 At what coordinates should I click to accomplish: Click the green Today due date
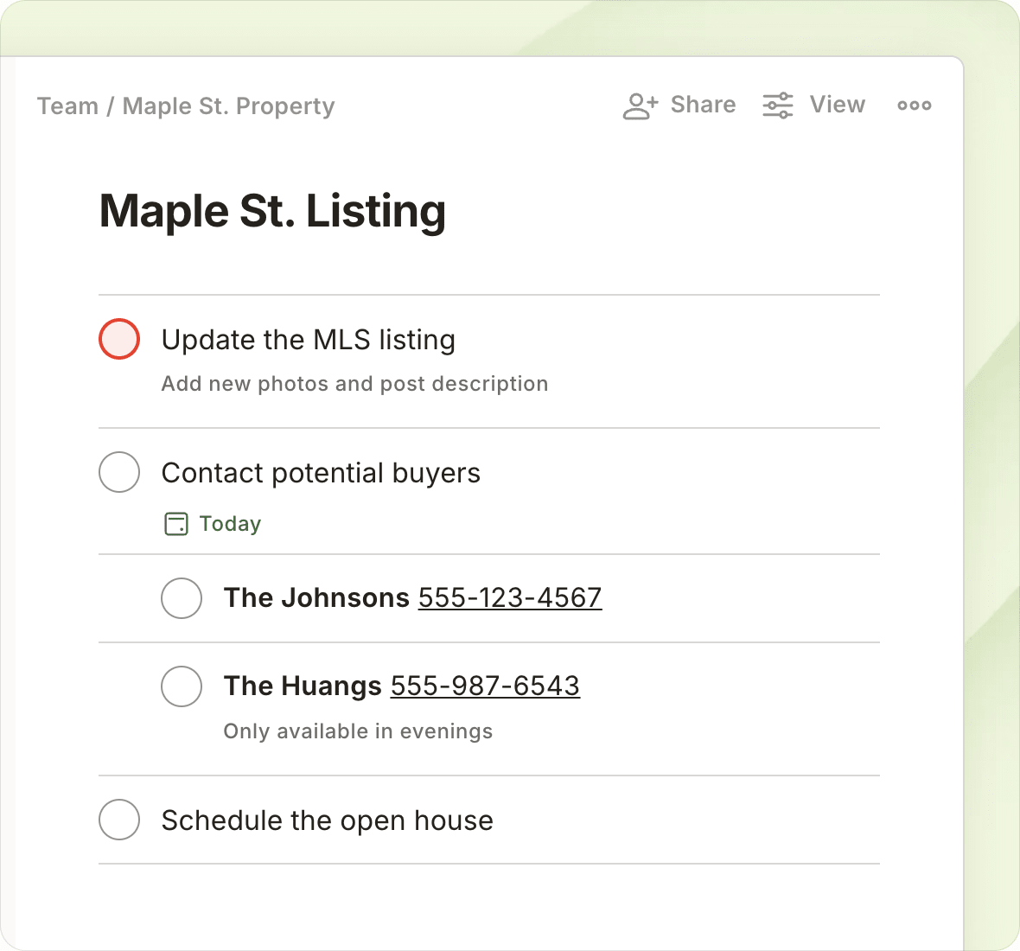(230, 523)
